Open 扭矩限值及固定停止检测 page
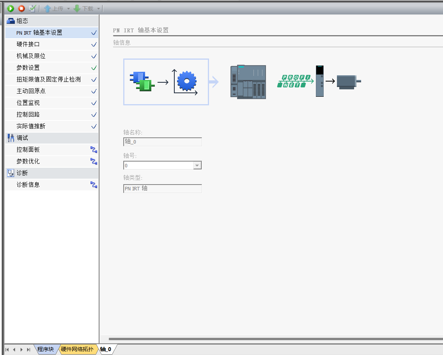443x355 pixels. click(x=52, y=80)
